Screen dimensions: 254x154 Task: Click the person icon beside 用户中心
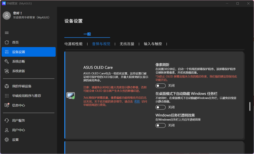click(x=7, y=130)
